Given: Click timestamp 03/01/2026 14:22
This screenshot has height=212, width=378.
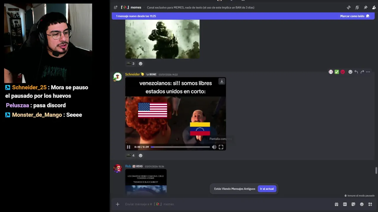Looking at the screenshot, I should point(168,74).
